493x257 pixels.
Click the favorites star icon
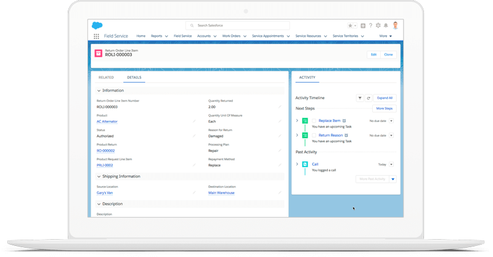(350, 26)
